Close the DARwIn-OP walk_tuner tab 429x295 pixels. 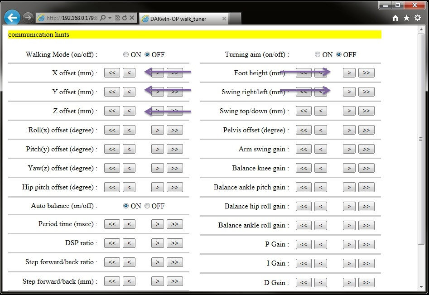pyautogui.click(x=224, y=19)
